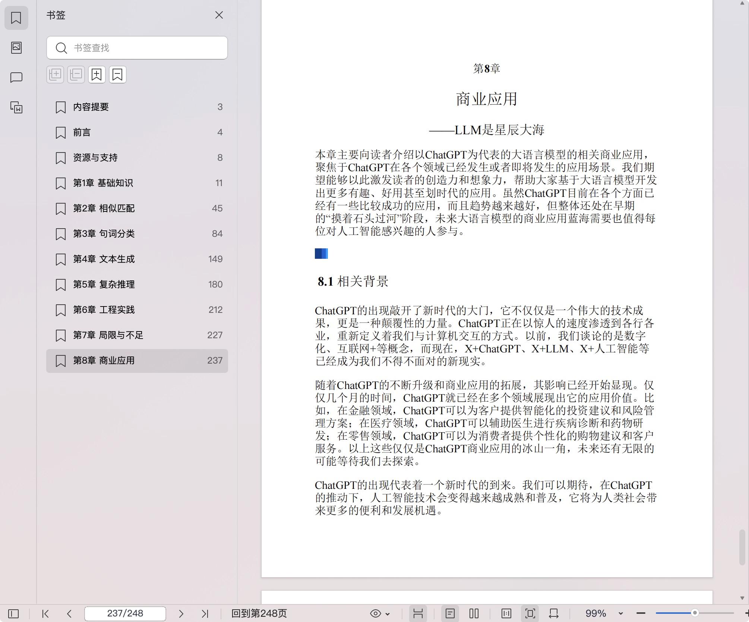Go to the 前言 bookmark

[137, 132]
